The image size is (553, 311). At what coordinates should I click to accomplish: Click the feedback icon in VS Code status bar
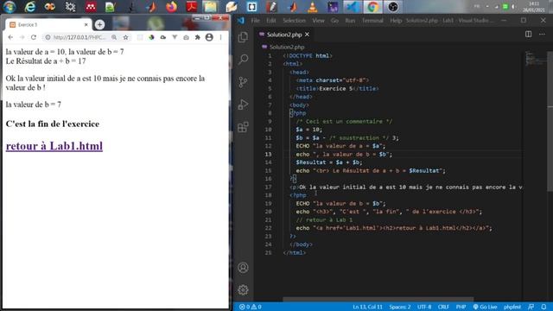[531, 307]
